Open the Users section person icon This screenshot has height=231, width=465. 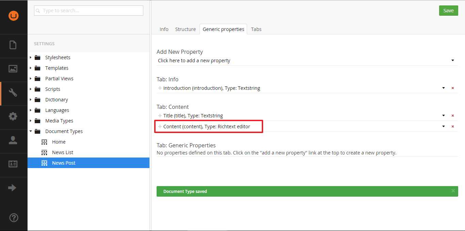click(13, 140)
